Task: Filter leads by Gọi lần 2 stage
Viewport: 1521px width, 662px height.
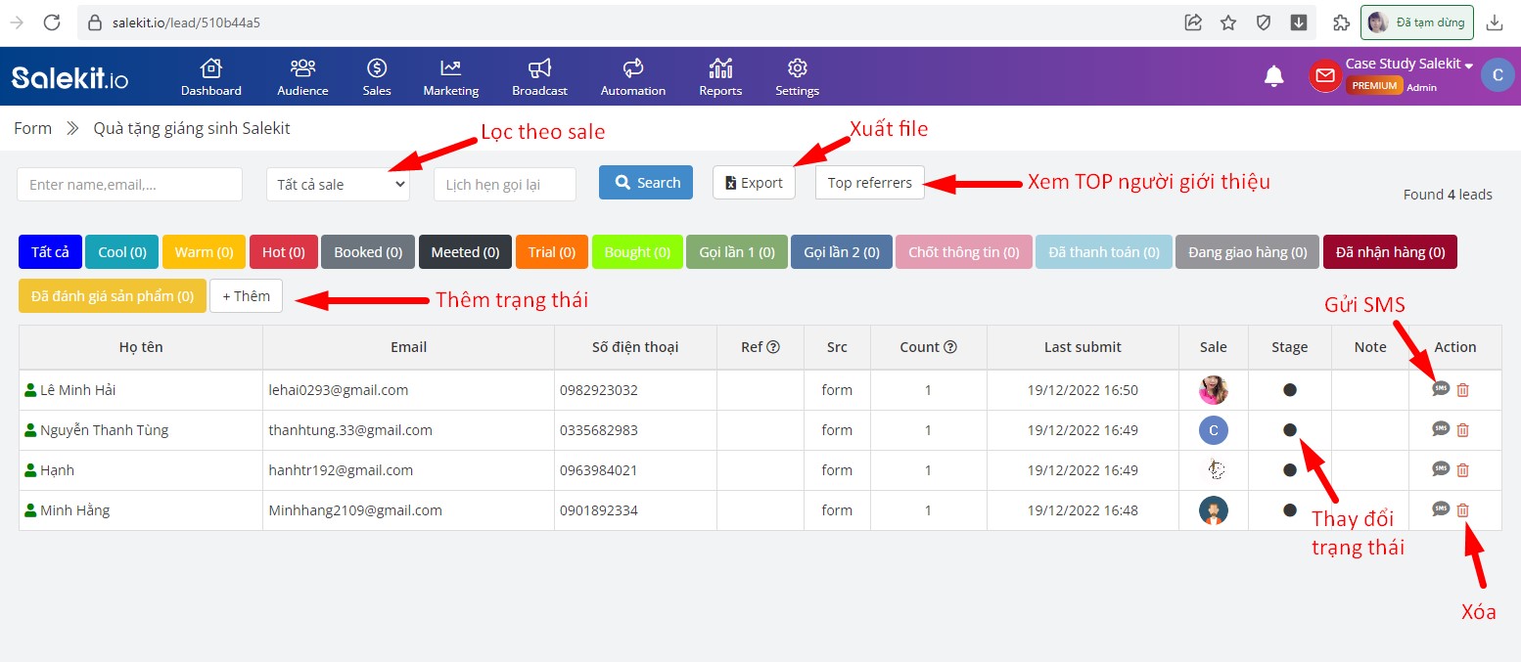Action: coord(841,252)
